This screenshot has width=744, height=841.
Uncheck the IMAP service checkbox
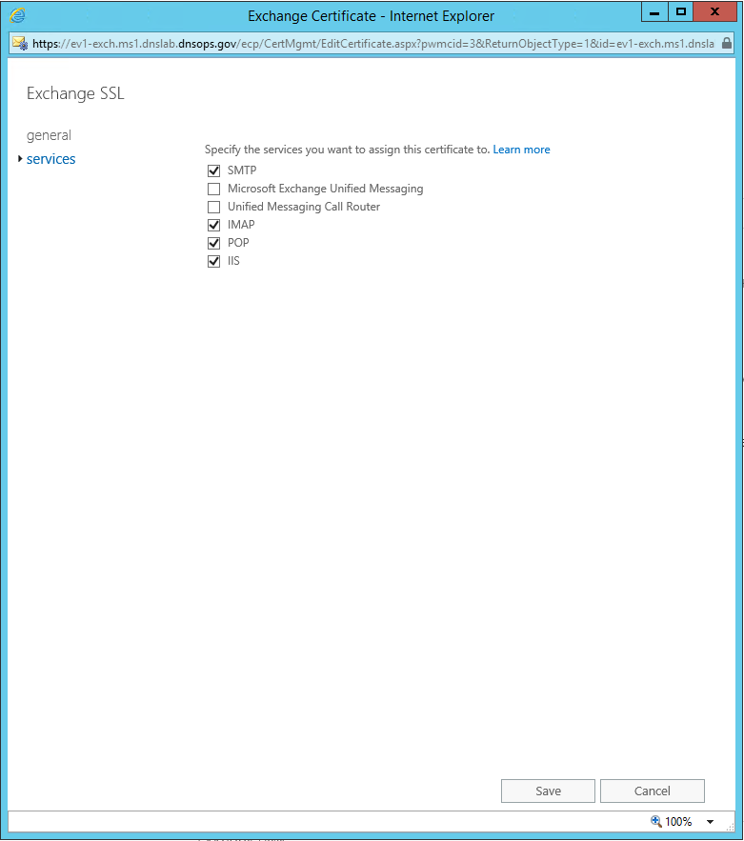coord(213,226)
